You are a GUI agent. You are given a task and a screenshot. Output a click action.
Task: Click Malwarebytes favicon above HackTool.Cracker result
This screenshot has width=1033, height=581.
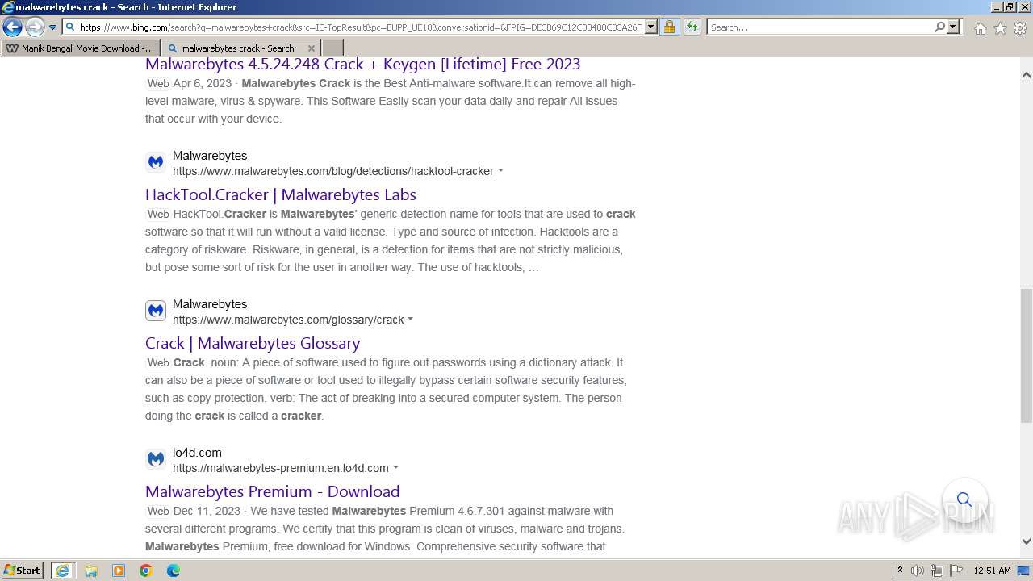pos(156,162)
